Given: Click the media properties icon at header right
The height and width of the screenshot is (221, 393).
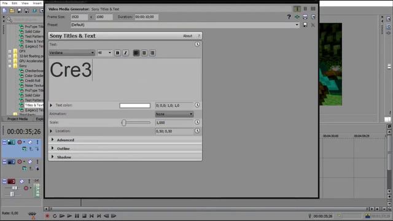Looking at the screenshot, I should [313, 17].
